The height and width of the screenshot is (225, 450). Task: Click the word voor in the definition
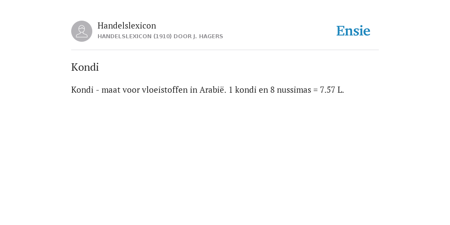[x=131, y=90]
